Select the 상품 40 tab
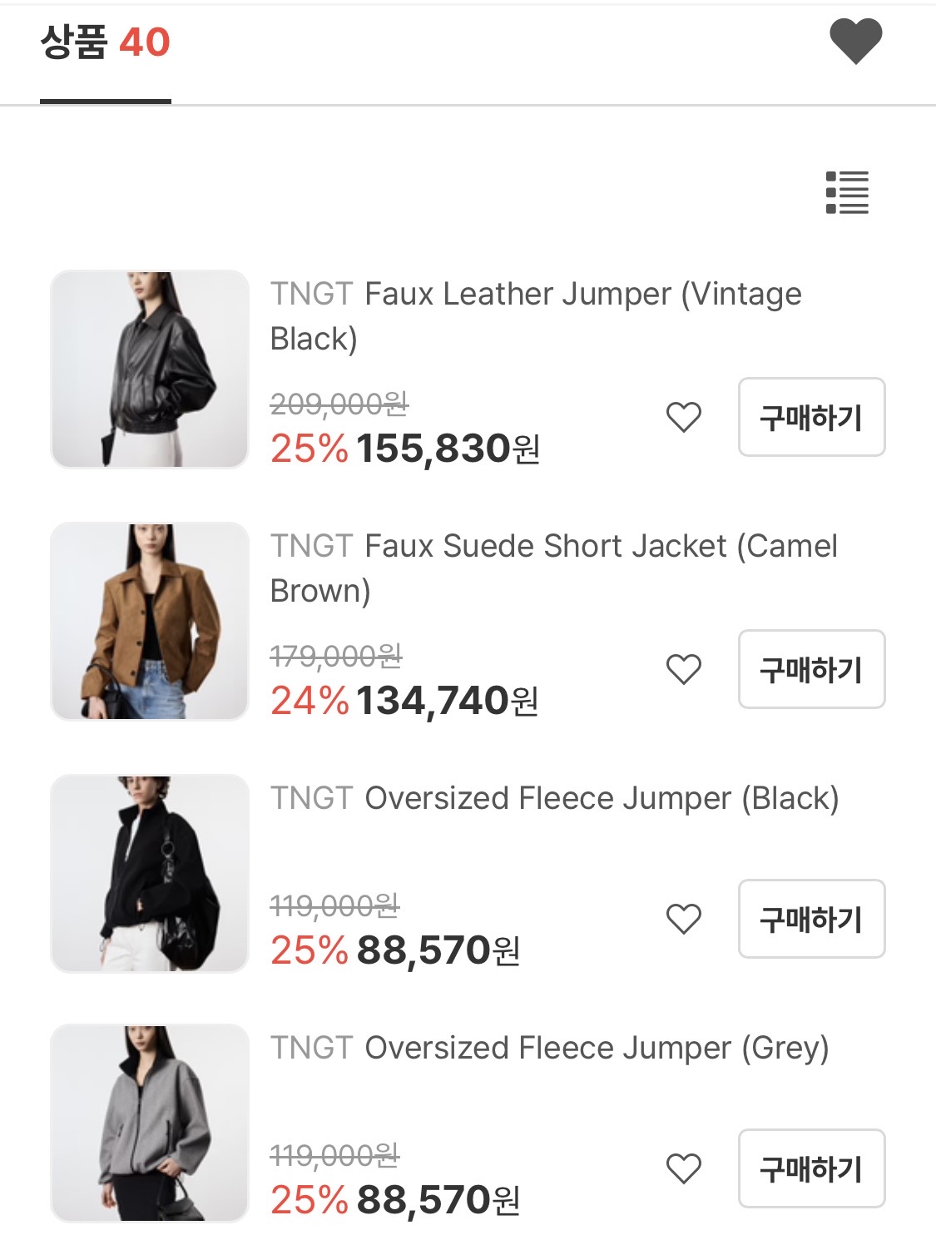Screen dimensions: 936x1240 click(x=106, y=43)
